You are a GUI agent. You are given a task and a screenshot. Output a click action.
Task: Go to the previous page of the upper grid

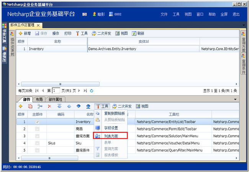click(43, 91)
